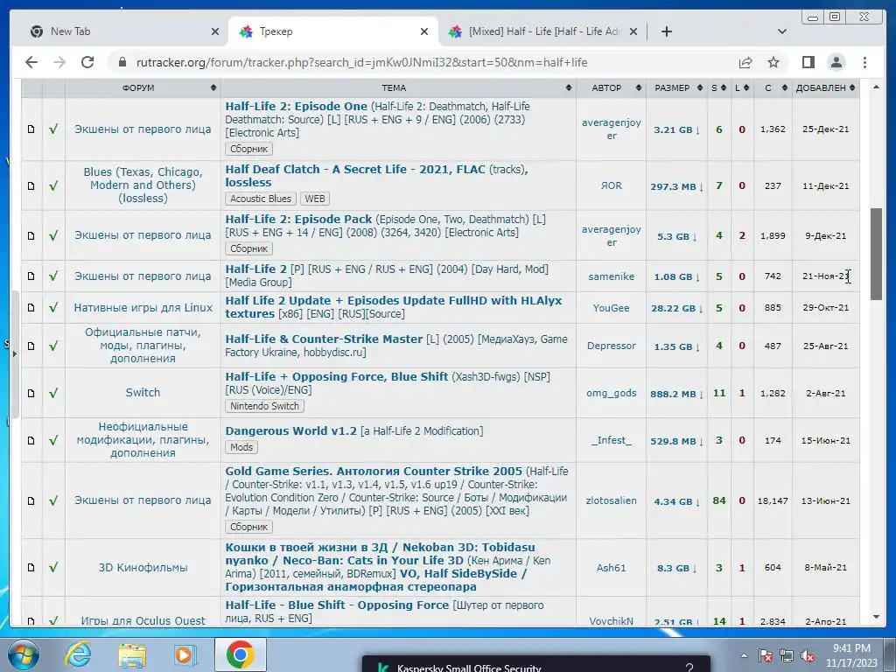Go back to the previous page
The image size is (896, 672).
(x=31, y=62)
